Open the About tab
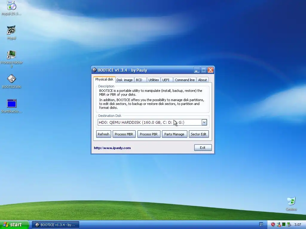Screen dimensions: 306x229 [x=203, y=80]
